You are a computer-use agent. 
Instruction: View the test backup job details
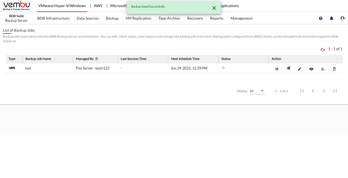coord(311,69)
